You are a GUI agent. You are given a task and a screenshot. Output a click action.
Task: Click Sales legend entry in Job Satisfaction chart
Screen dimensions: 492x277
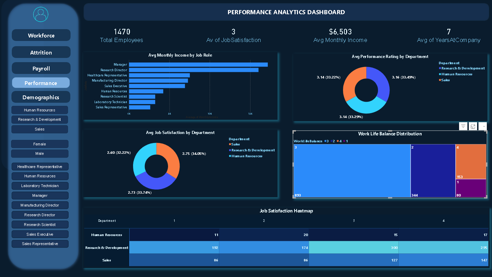pyautogui.click(x=234, y=144)
